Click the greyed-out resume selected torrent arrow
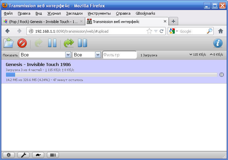The image size is (228, 160). (x=39, y=43)
